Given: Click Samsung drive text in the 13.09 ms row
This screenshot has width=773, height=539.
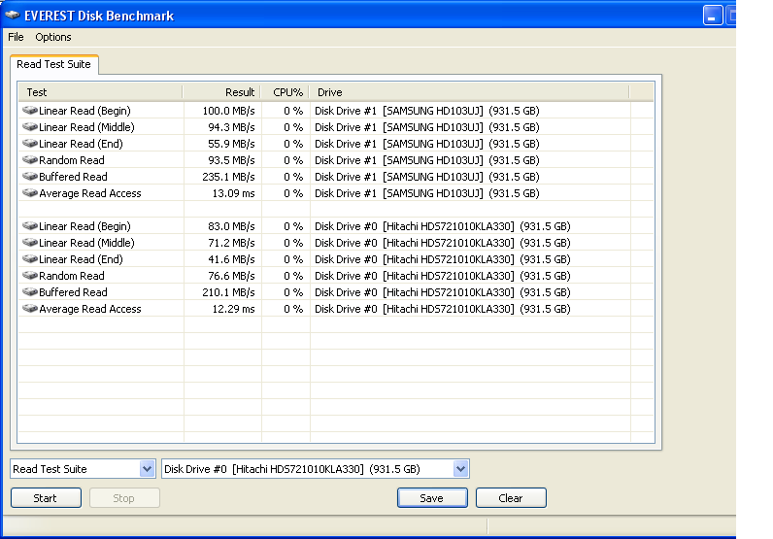Looking at the screenshot, I should [x=427, y=193].
